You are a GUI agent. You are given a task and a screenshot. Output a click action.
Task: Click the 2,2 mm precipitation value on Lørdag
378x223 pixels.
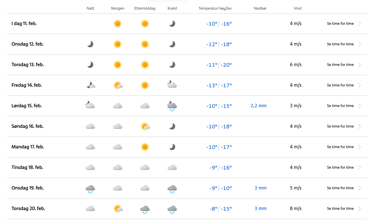(258, 106)
